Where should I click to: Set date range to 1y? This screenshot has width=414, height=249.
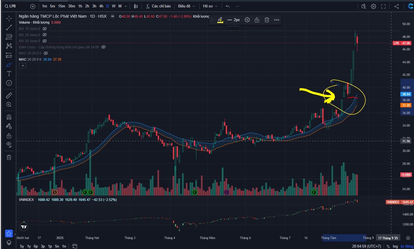click(29, 246)
